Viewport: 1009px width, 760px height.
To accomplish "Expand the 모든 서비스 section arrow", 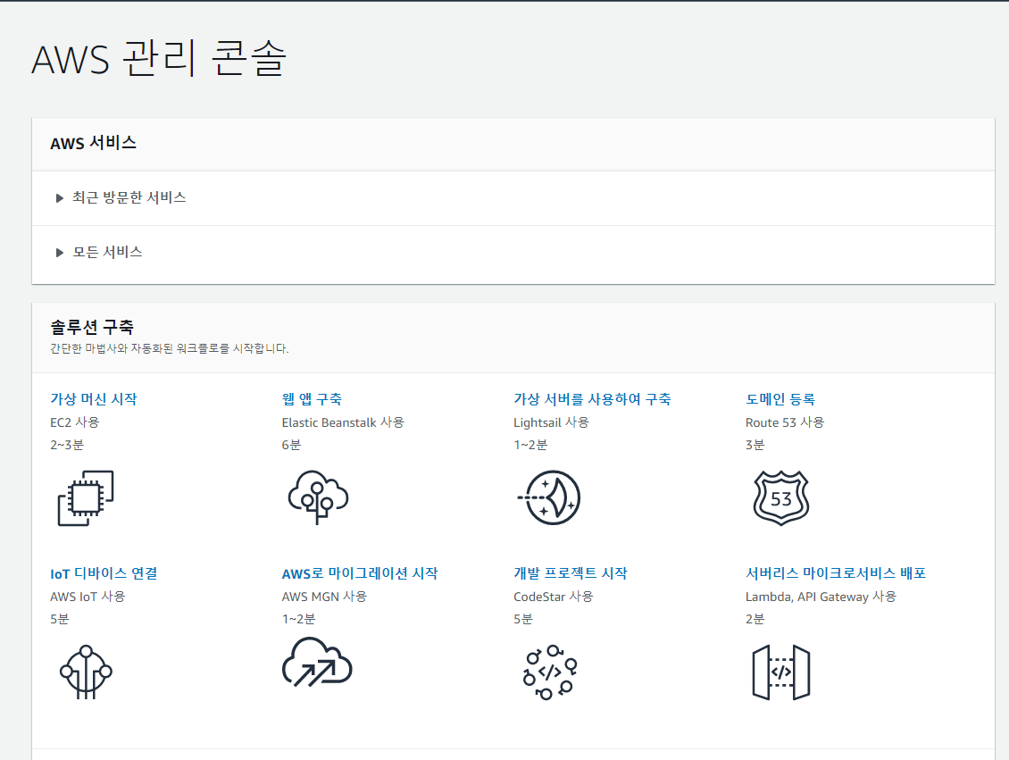I will [59, 253].
